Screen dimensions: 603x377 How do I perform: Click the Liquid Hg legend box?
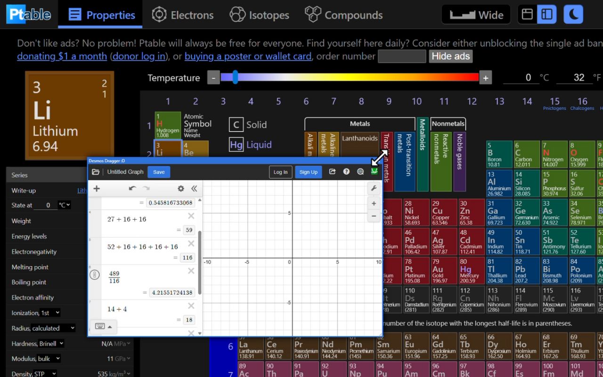click(236, 145)
